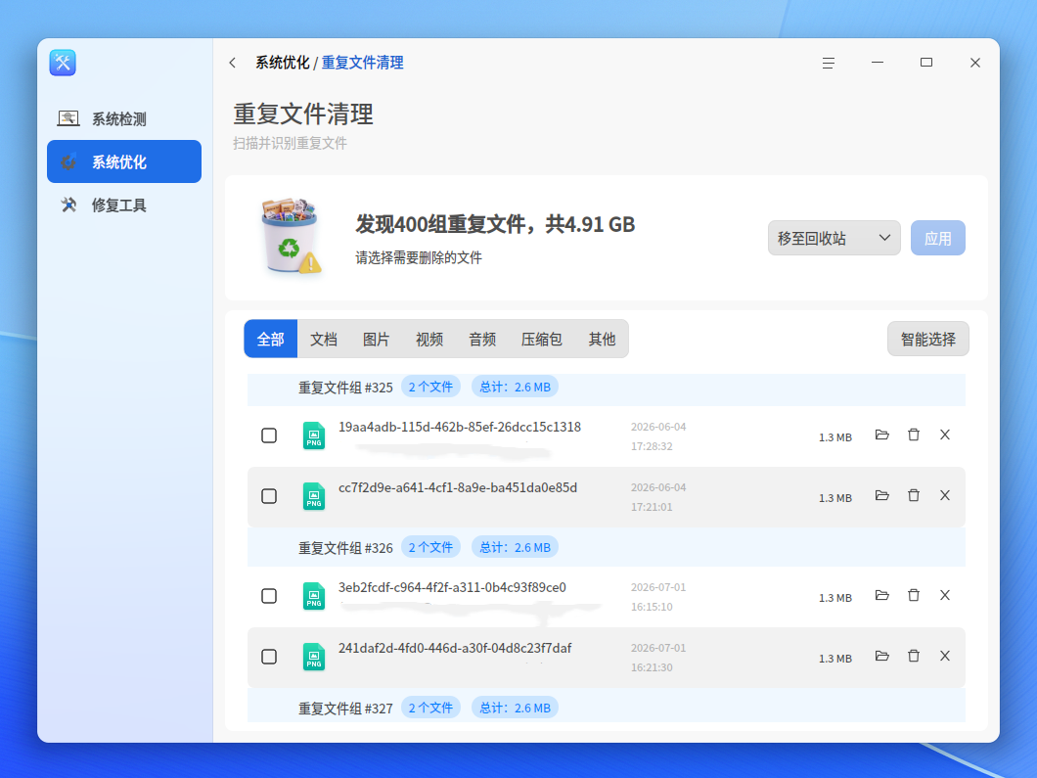
Task: Switch to the 全部 tab
Action: (x=270, y=340)
